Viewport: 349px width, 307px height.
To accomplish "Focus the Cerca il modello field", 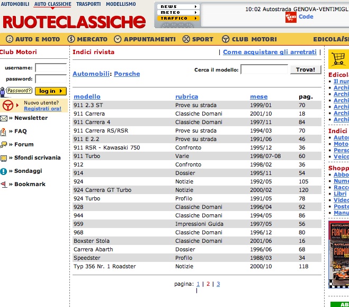I will (264, 69).
